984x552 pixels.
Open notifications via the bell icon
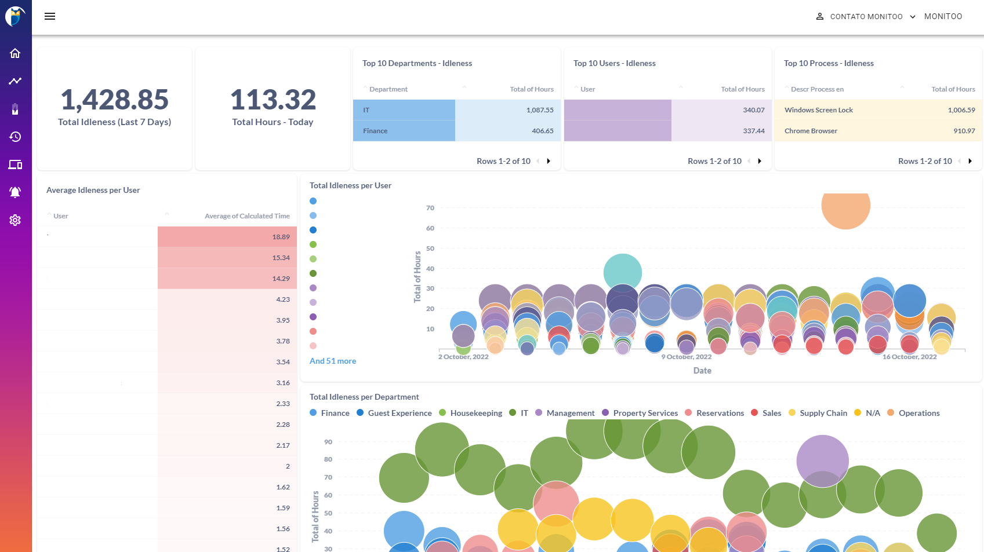click(x=15, y=192)
